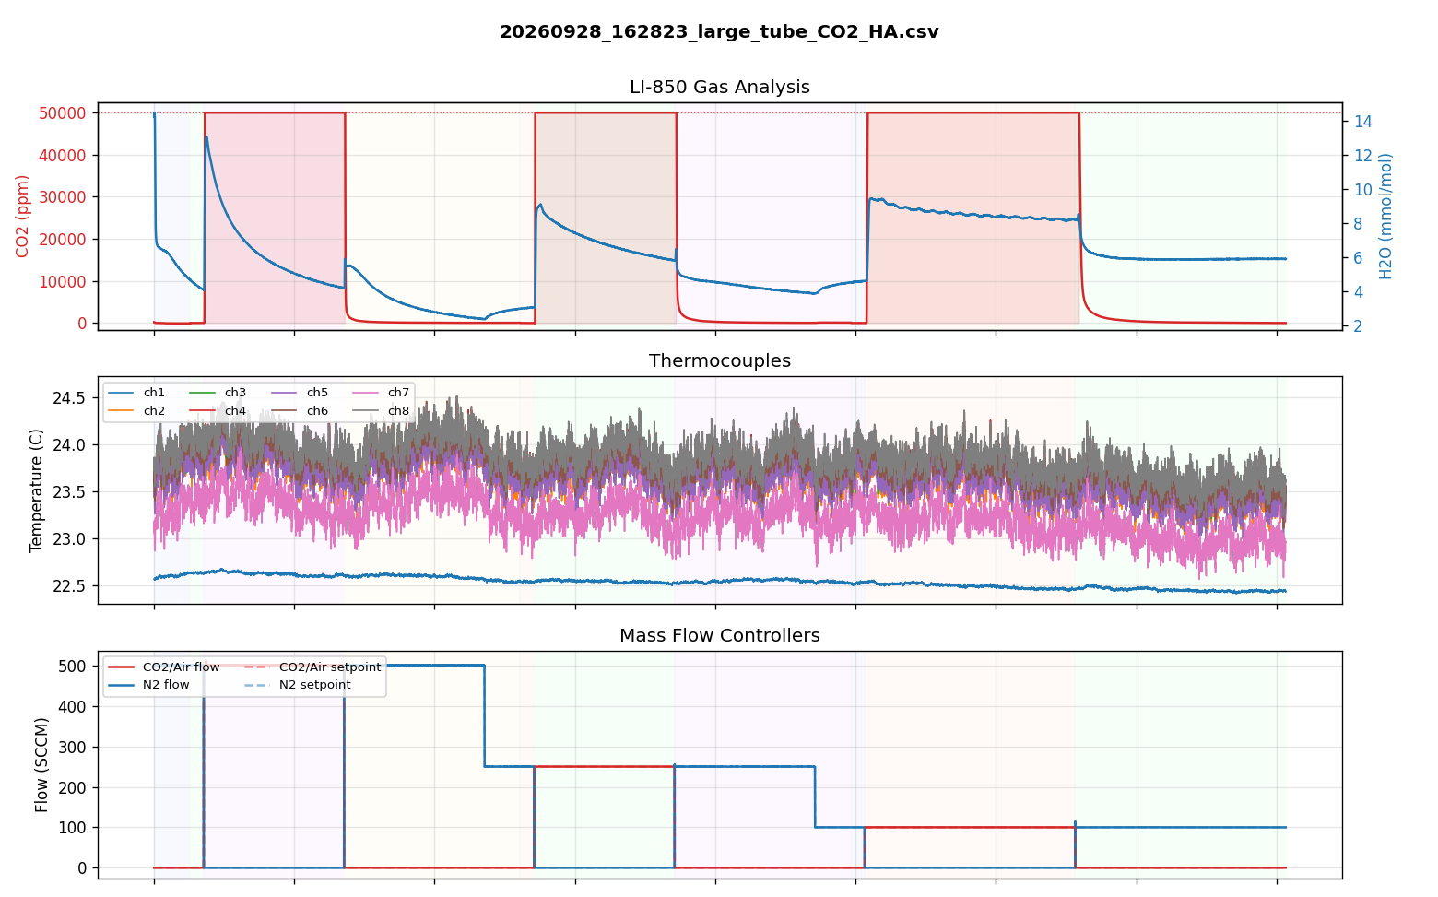Click the CO2/Air flow legend entry
Image resolution: width=1438 pixels, height=897 pixels.
[164, 667]
